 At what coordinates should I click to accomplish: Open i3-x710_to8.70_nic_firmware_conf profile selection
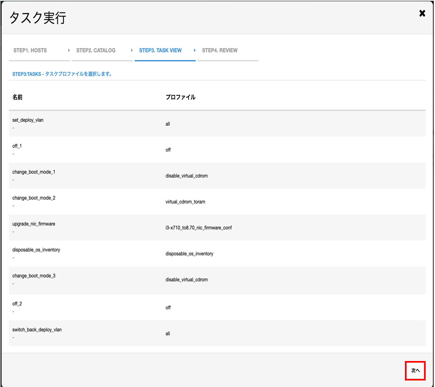click(x=199, y=228)
